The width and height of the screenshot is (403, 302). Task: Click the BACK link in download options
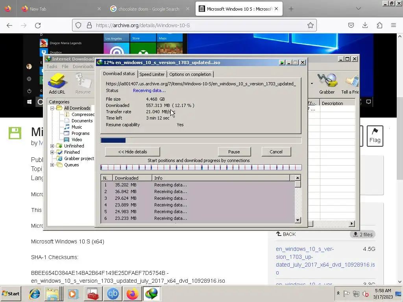coord(286,234)
